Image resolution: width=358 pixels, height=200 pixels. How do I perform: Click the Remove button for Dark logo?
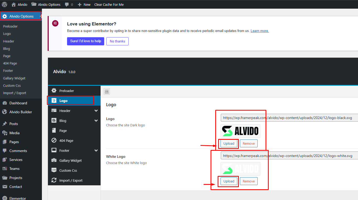pos(249,143)
